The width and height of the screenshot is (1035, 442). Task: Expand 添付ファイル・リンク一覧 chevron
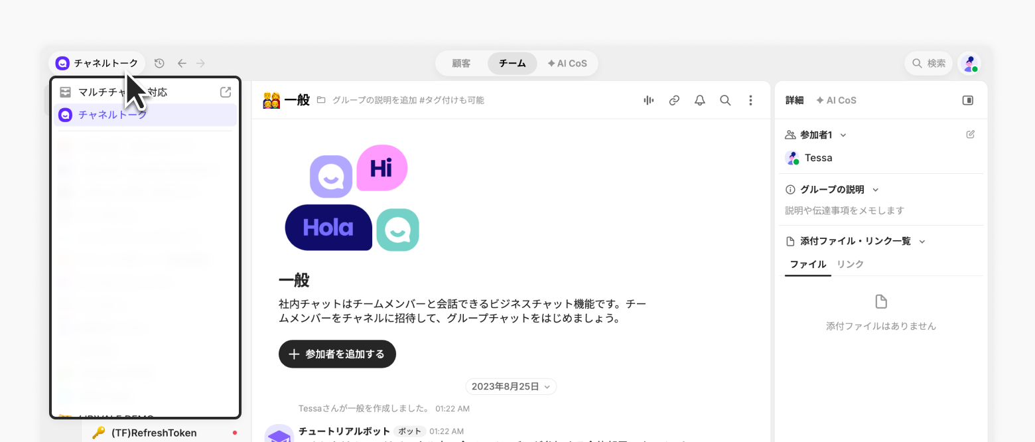(922, 242)
